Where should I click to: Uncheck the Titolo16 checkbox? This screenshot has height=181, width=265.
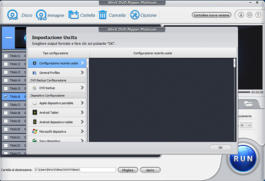6,96
